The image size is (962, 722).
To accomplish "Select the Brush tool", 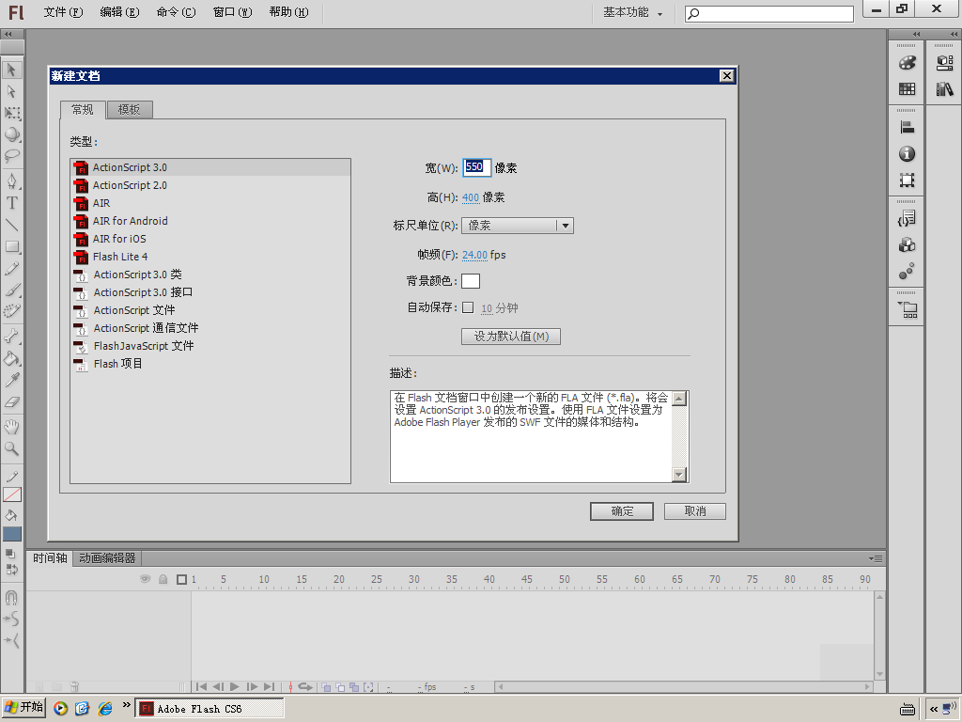I will tap(11, 290).
